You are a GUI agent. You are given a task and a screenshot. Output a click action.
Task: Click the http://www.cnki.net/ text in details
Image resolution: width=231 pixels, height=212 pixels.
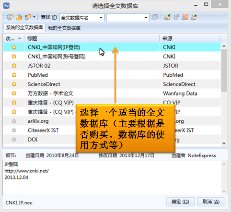point(26,171)
